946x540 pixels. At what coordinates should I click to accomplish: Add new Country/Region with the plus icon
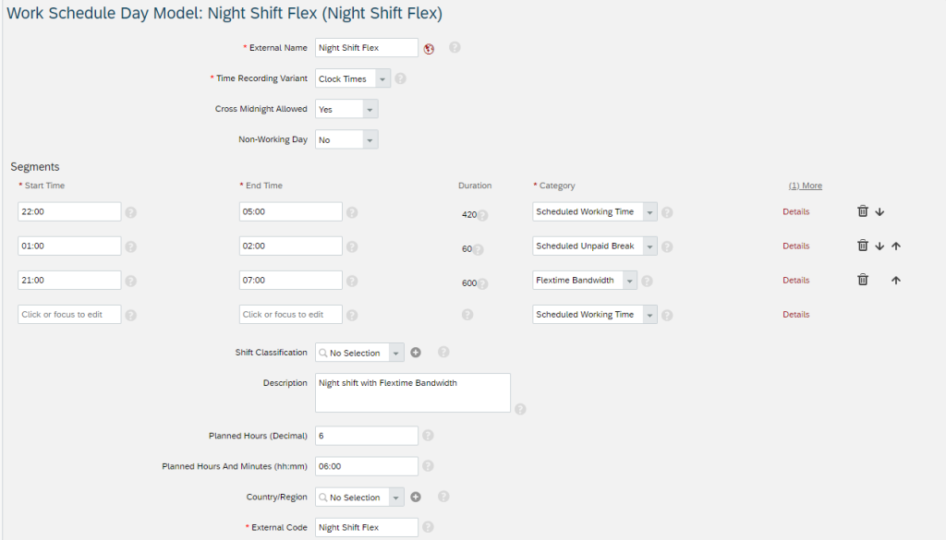(416, 498)
